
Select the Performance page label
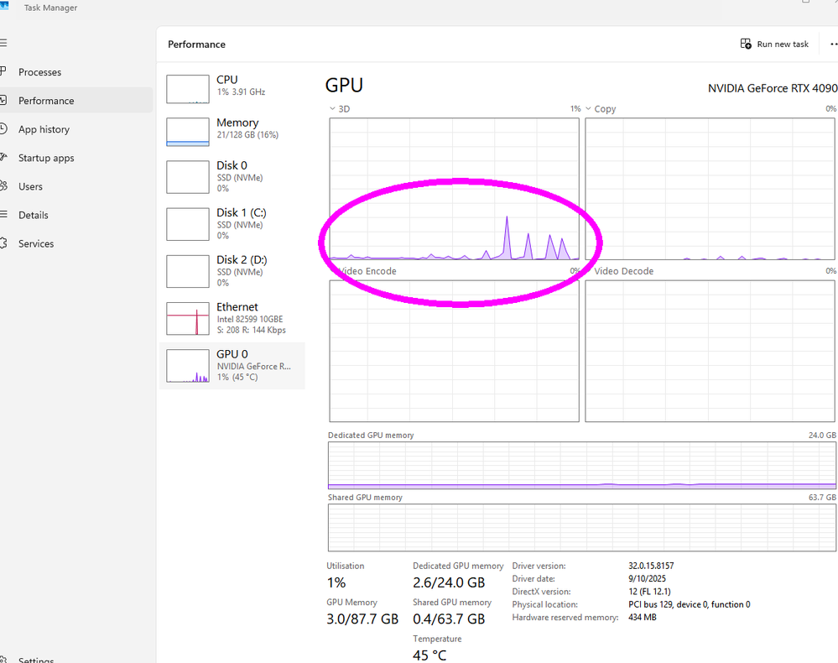pos(46,101)
